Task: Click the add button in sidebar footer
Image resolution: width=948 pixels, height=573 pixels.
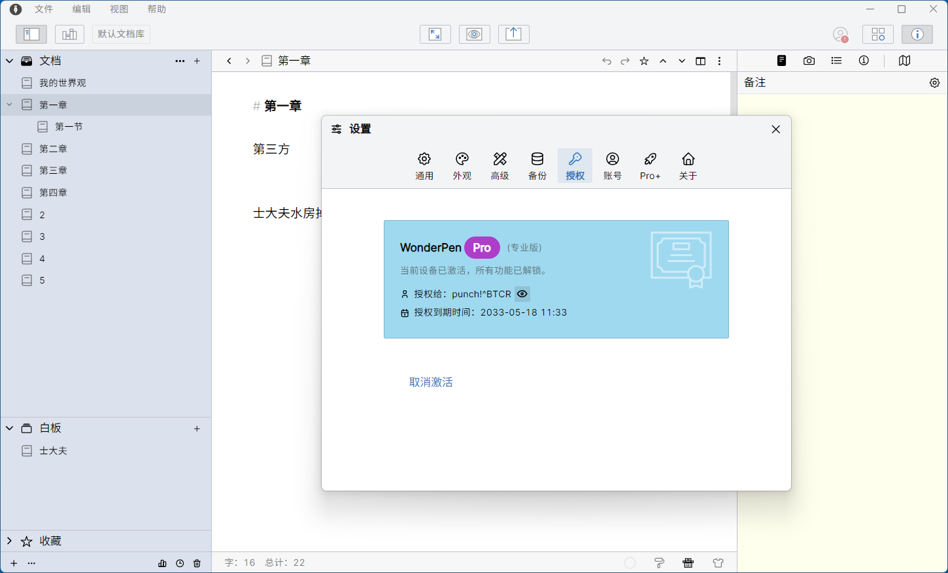Action: pyautogui.click(x=14, y=563)
